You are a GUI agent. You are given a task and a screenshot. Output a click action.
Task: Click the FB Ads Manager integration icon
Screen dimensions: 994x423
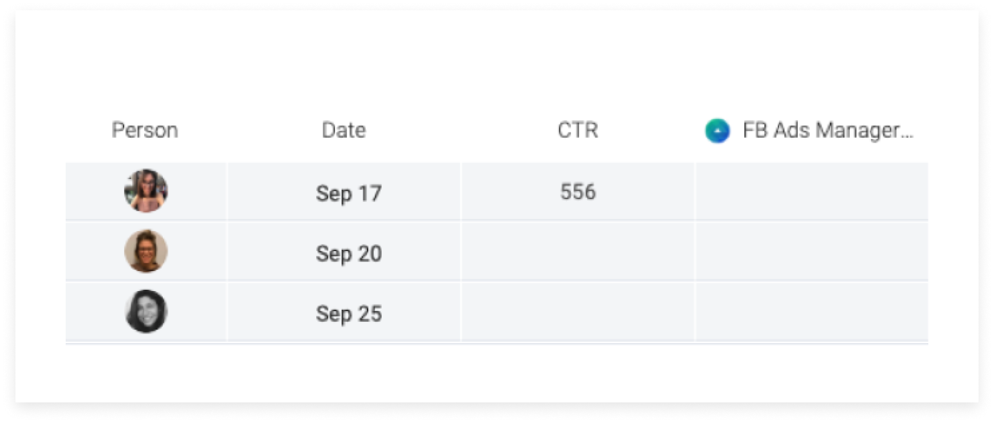coord(717,131)
